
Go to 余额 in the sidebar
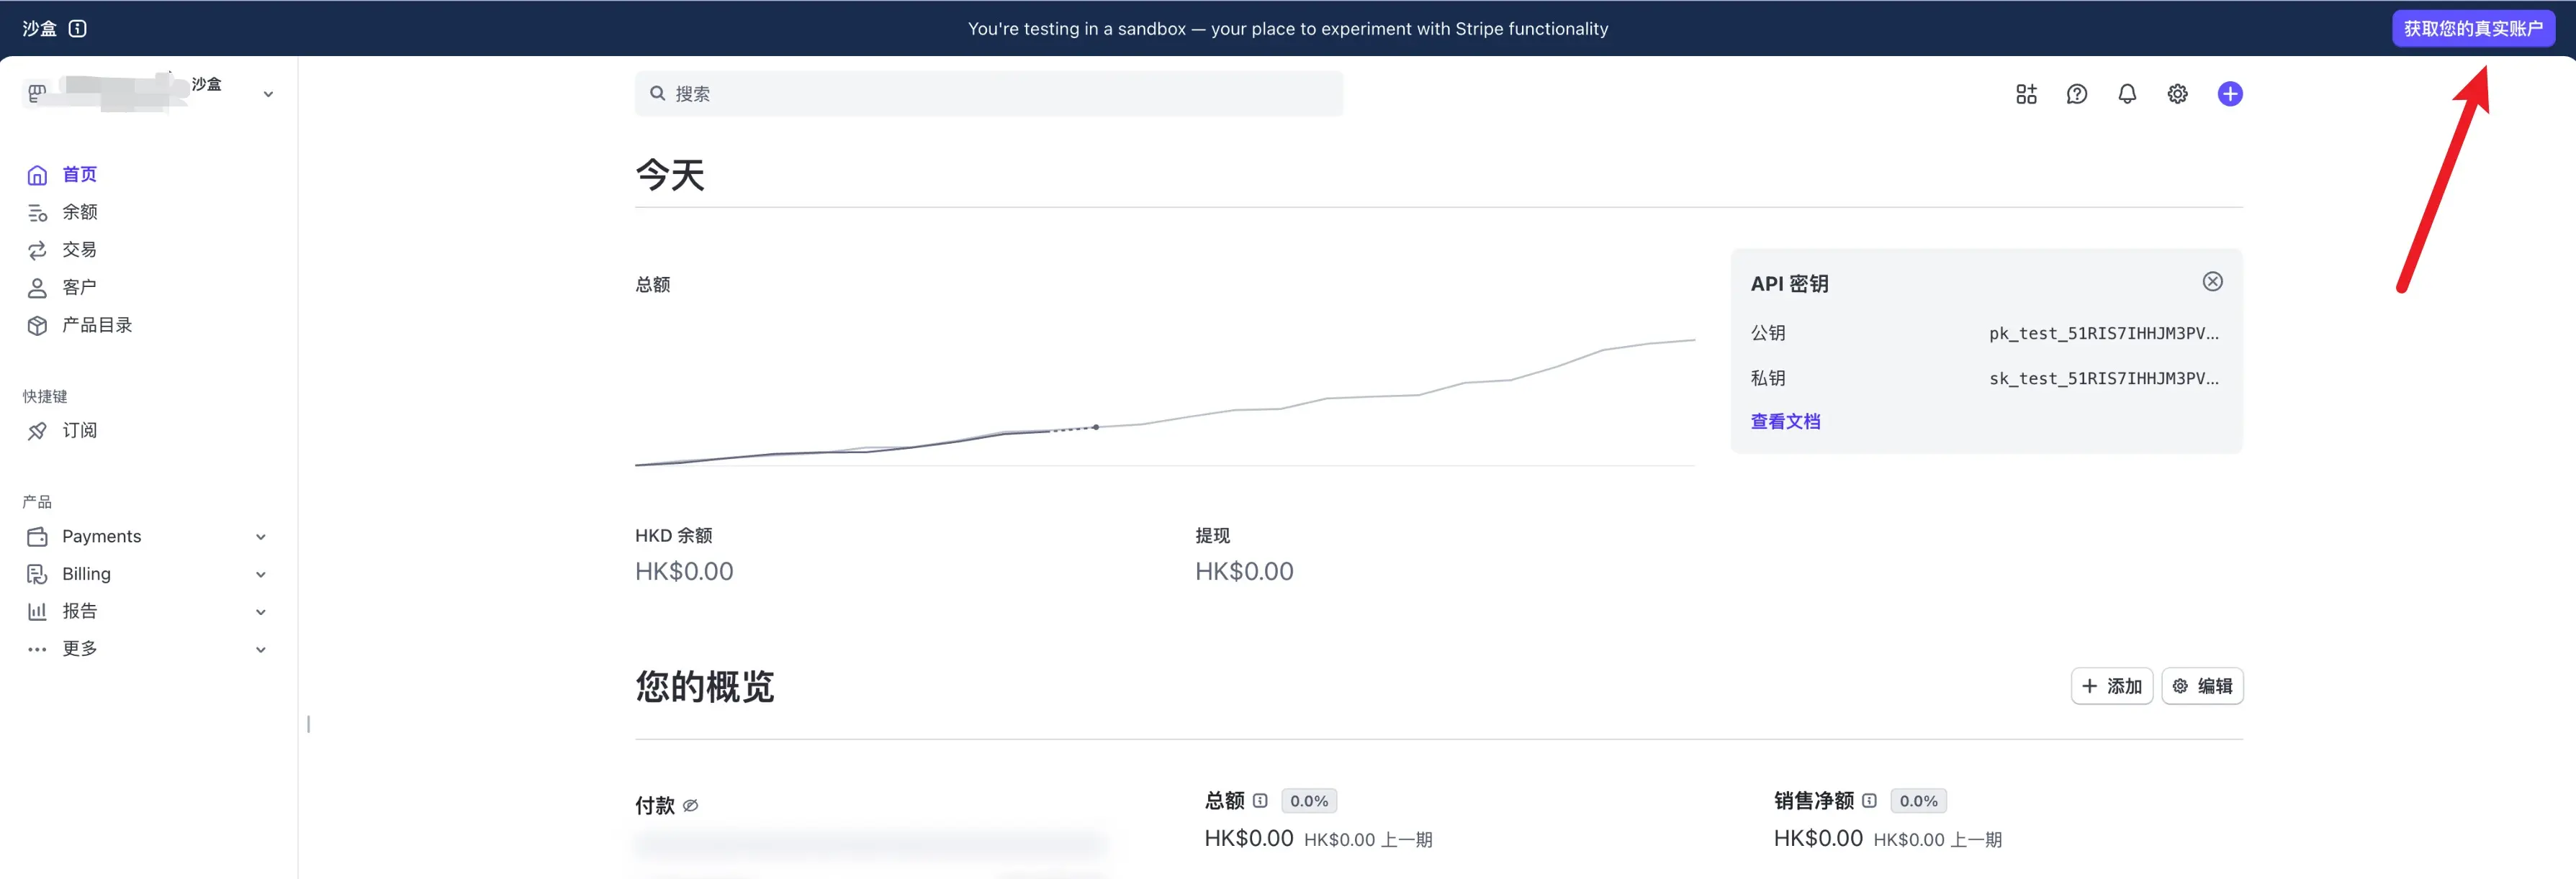[x=79, y=211]
